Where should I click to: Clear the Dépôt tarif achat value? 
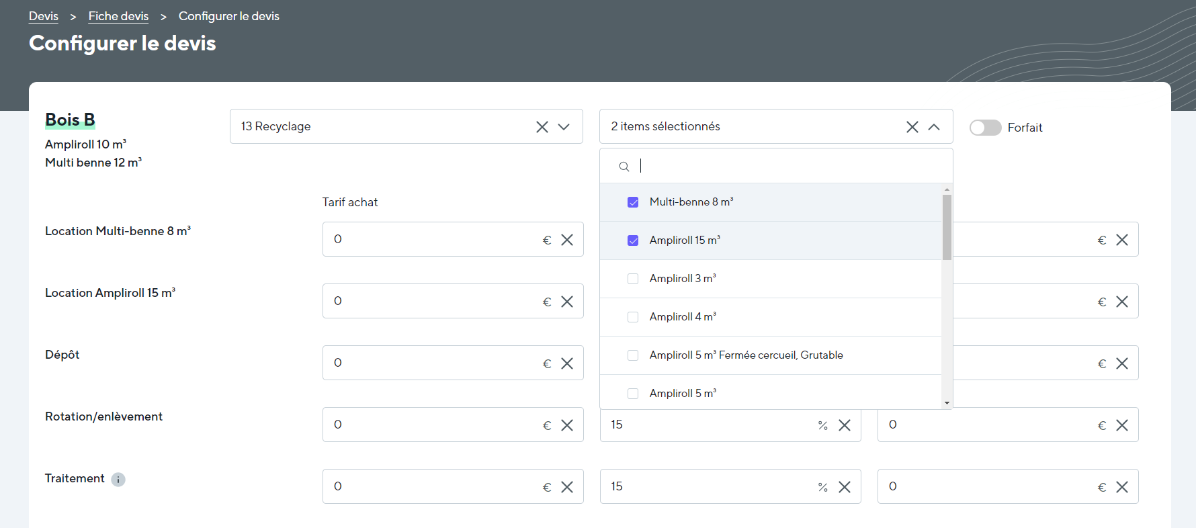567,363
